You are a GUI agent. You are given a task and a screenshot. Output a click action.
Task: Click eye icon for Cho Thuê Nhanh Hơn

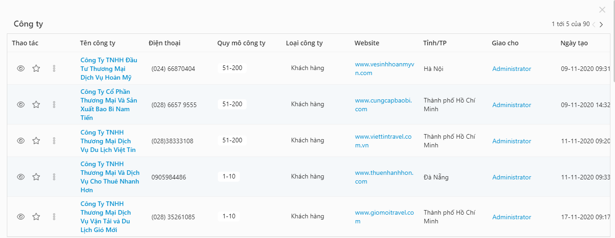pyautogui.click(x=21, y=177)
